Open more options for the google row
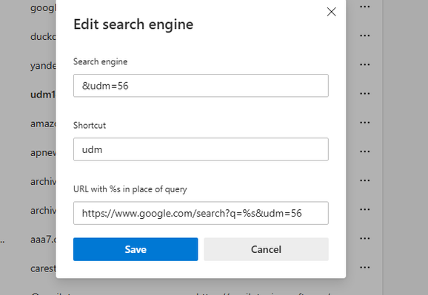428x295 pixels. point(364,7)
